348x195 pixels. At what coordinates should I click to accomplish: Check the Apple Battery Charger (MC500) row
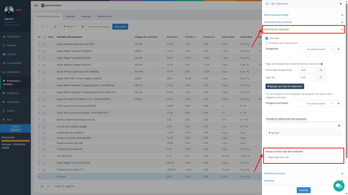coord(44,65)
